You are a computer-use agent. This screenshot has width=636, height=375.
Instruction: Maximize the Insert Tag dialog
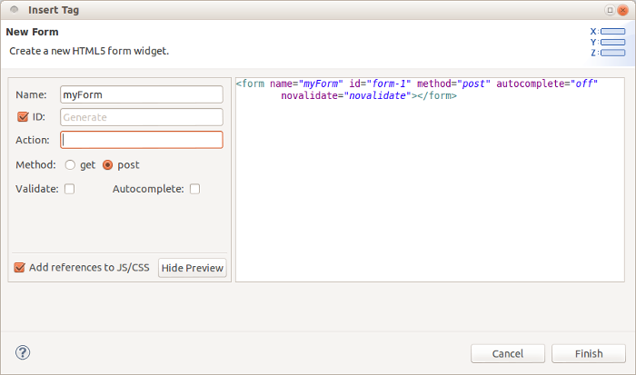(x=610, y=10)
